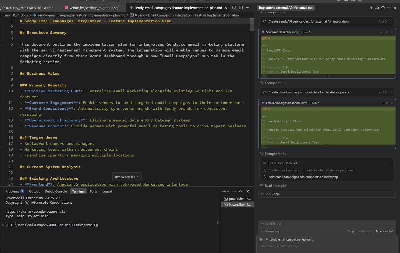Click the editor vertical scrollbar thumb

pos(252,25)
